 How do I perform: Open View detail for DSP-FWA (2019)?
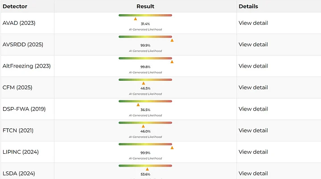[x=253, y=109]
